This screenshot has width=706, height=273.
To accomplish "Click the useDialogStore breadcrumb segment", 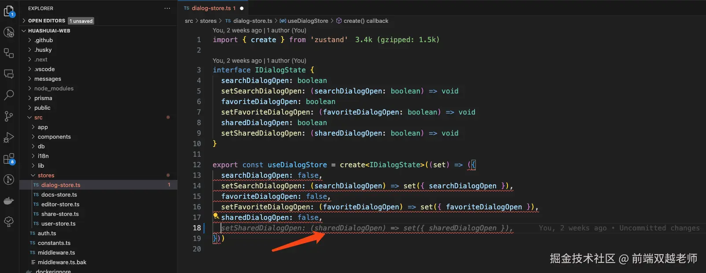I will [x=308, y=21].
